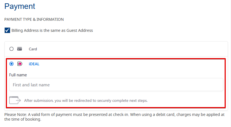Screen dimensions: 231x127
Task: Select the iDEAL radio button
Action: pyautogui.click(x=11, y=64)
